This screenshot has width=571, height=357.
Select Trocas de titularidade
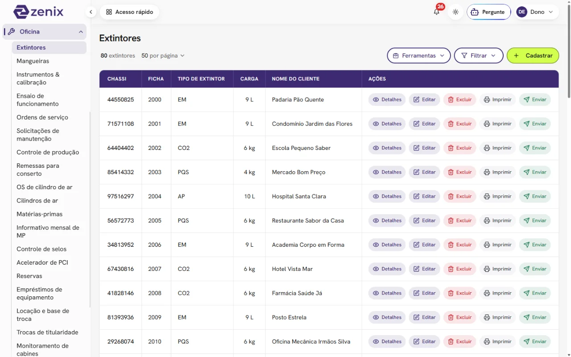(x=47, y=332)
